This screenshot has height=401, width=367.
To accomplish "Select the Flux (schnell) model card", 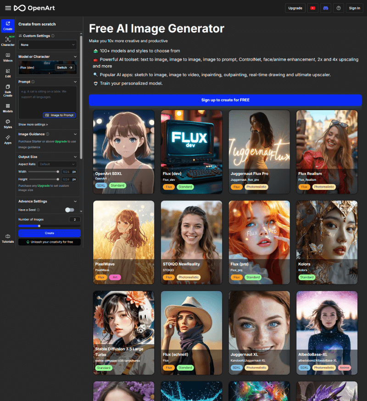I will [192, 333].
